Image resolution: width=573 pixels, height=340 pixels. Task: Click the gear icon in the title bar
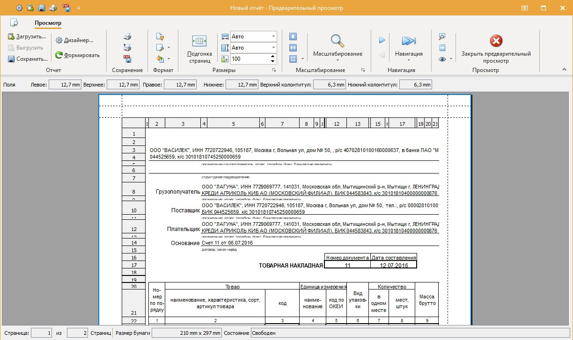19,8
